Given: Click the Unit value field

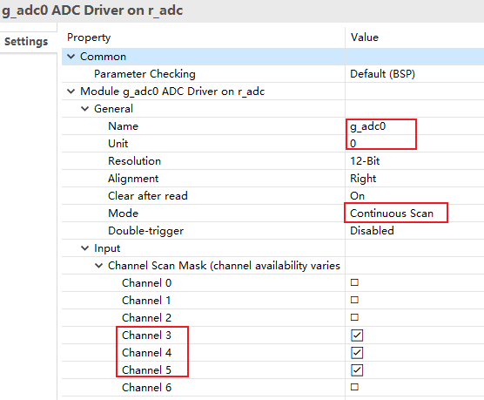Looking at the screenshot, I should point(414,144).
